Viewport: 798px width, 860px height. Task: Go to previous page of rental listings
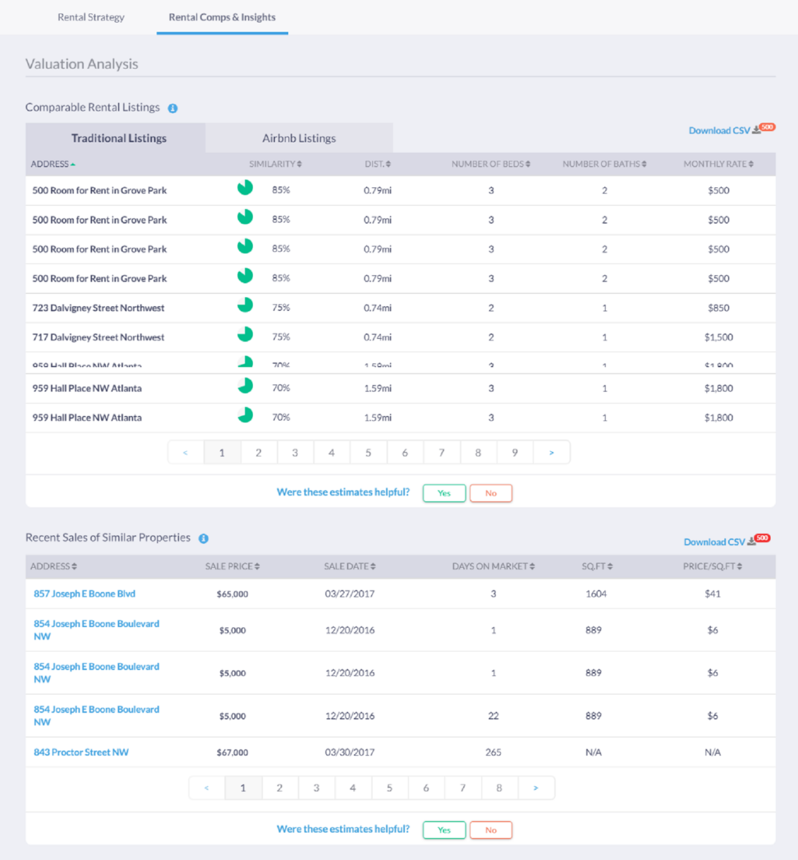[185, 452]
